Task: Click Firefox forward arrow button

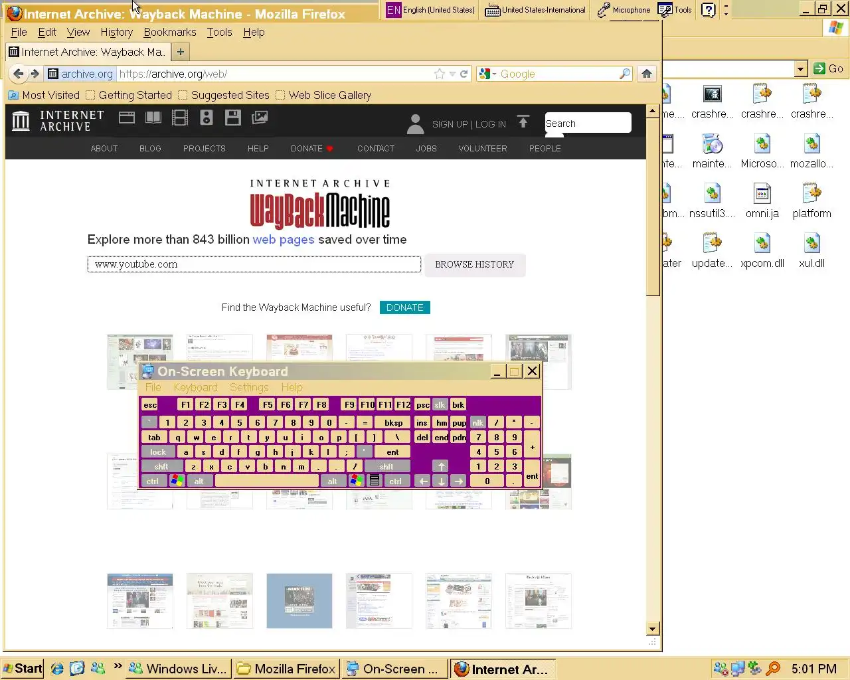Action: point(35,74)
